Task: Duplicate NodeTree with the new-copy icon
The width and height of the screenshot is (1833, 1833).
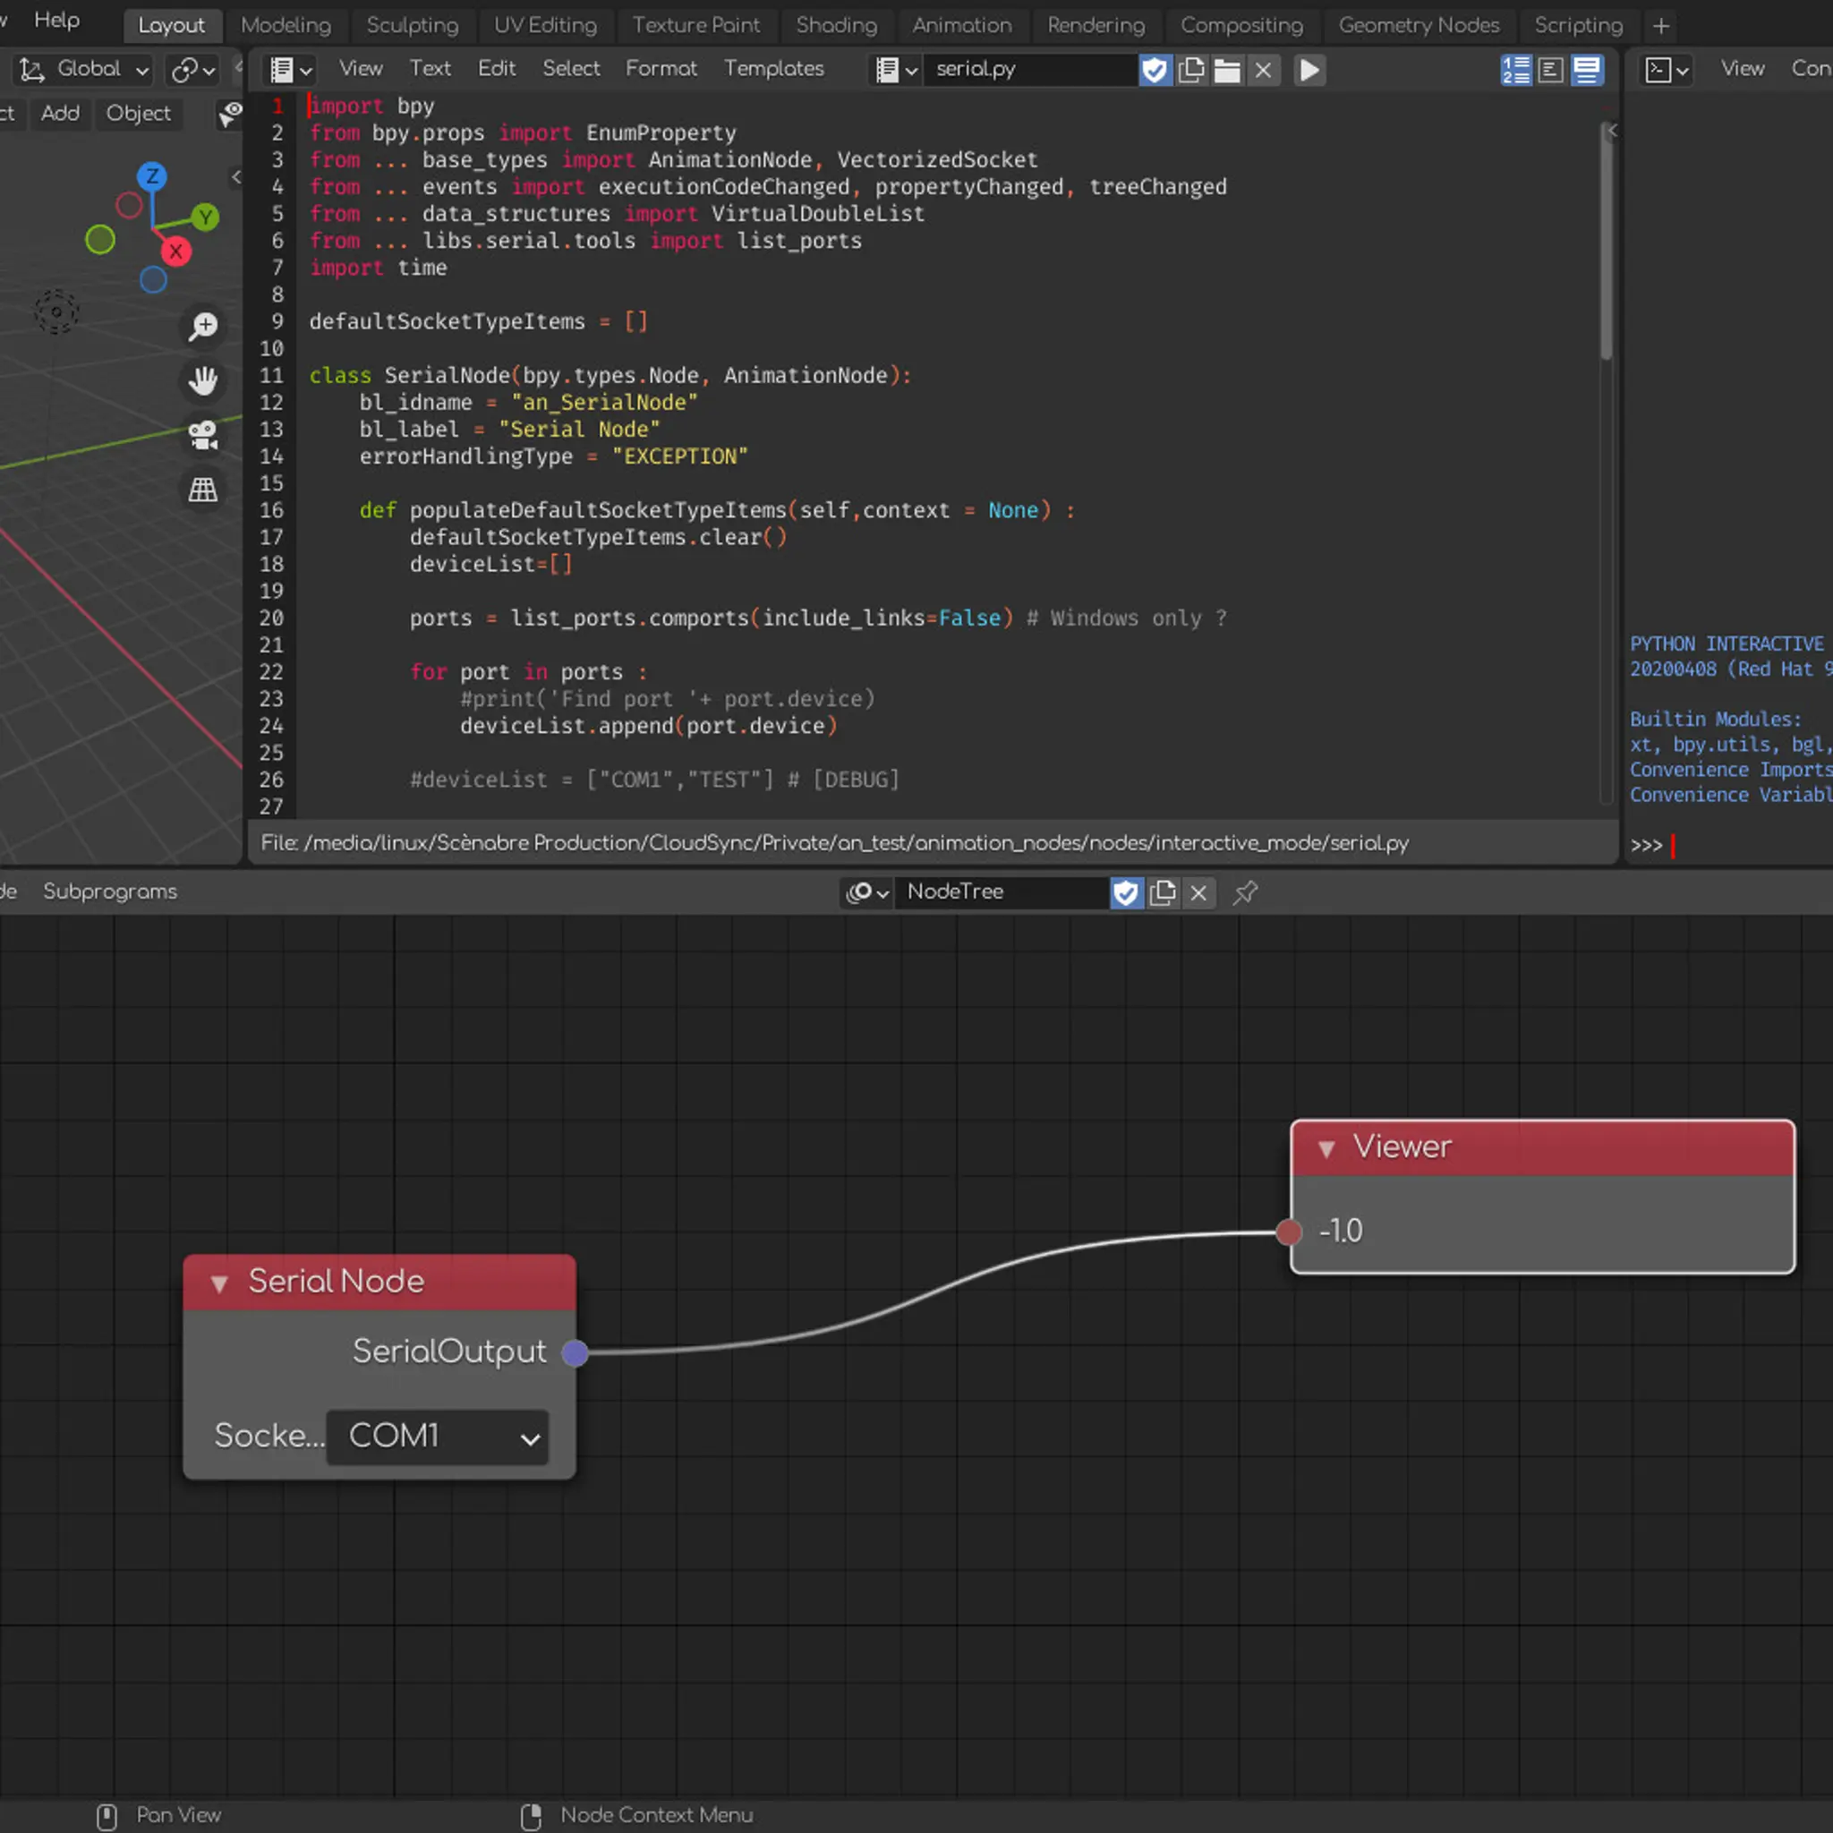Action: pyautogui.click(x=1163, y=891)
